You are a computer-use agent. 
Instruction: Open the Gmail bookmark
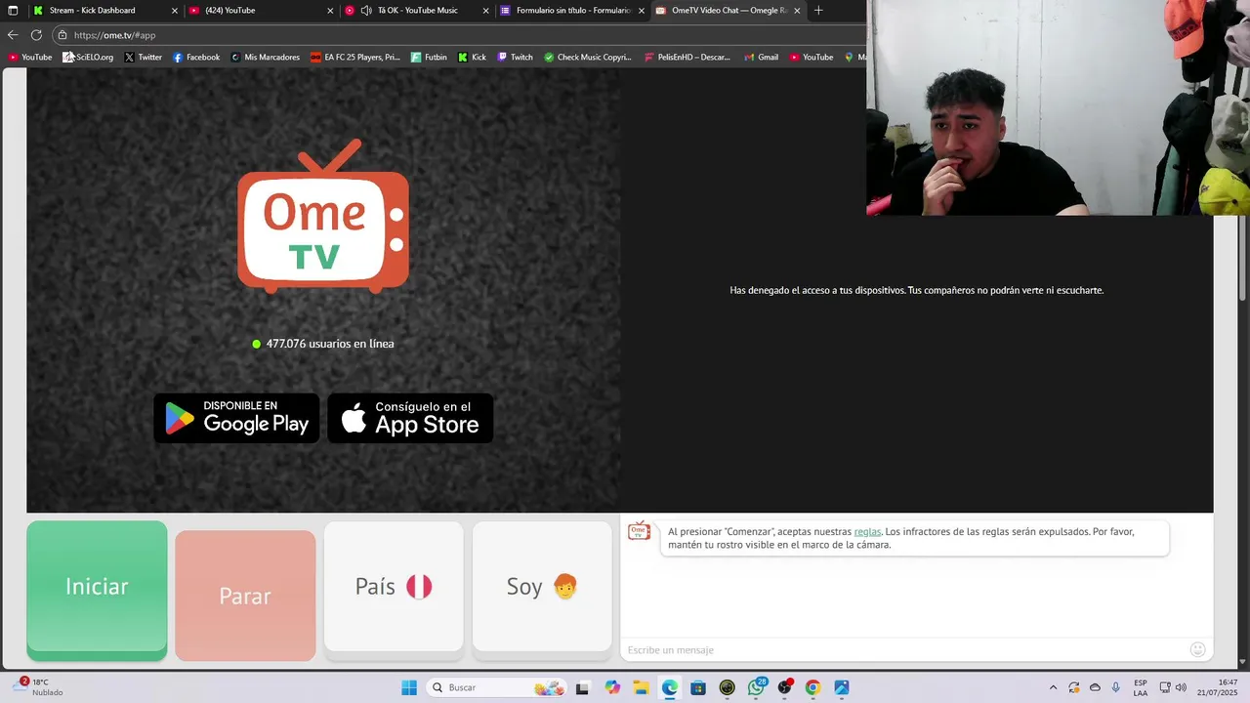tap(762, 57)
